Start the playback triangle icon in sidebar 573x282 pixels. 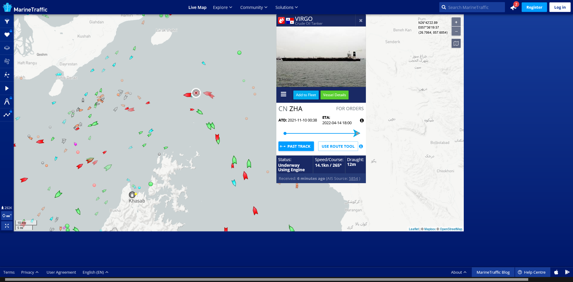(7, 88)
